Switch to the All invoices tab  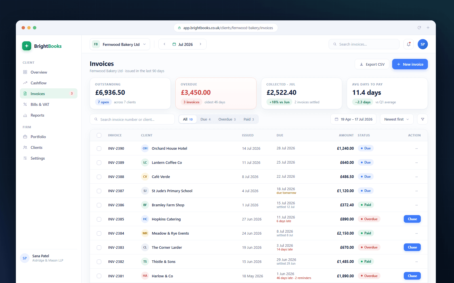[x=188, y=119]
